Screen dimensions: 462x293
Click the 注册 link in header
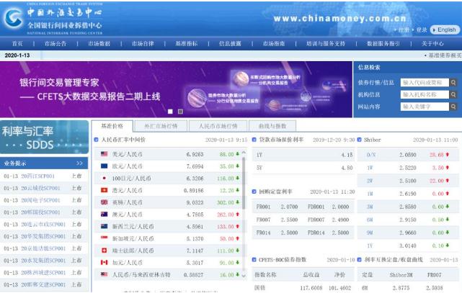pyautogui.click(x=404, y=30)
